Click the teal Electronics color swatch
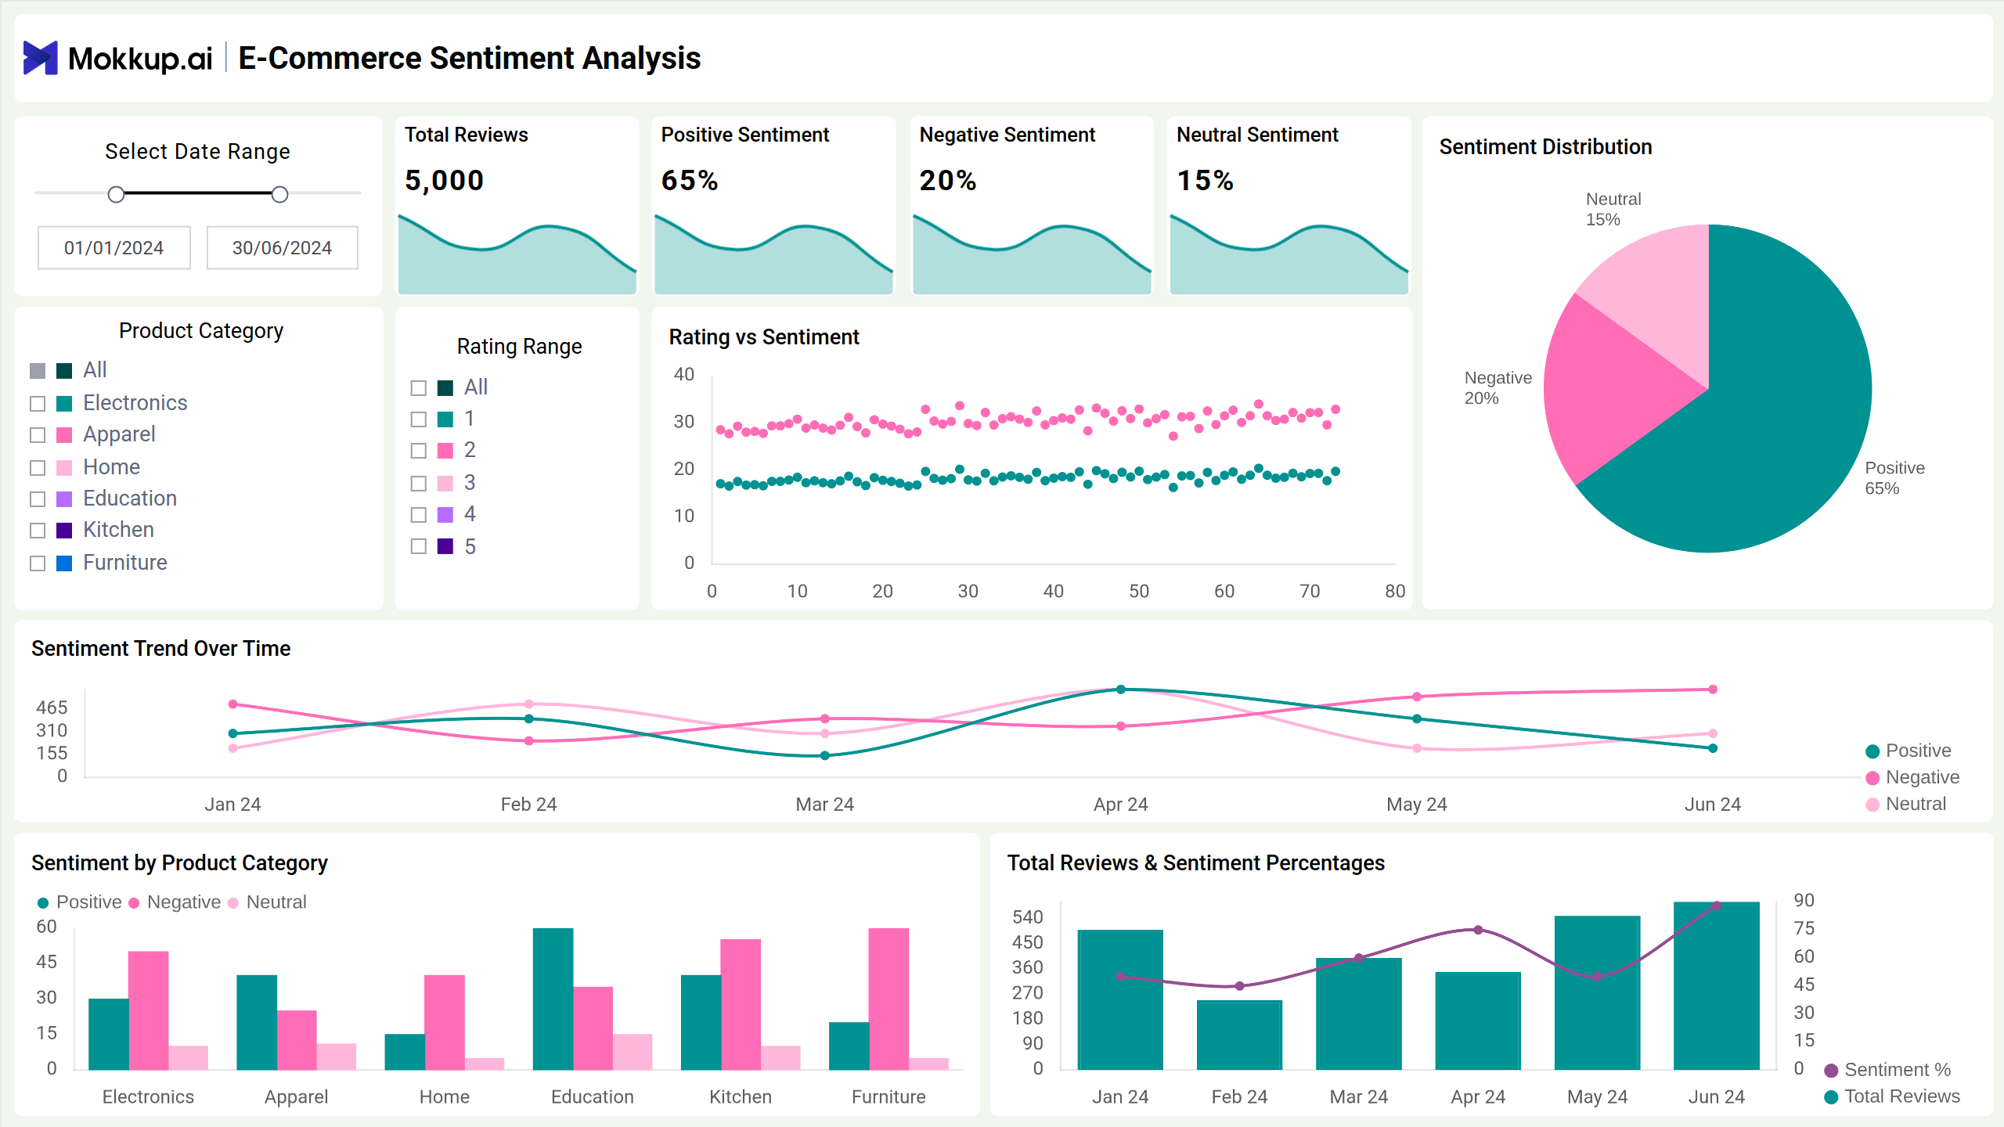Viewport: 2004px width, 1127px height. click(x=64, y=403)
